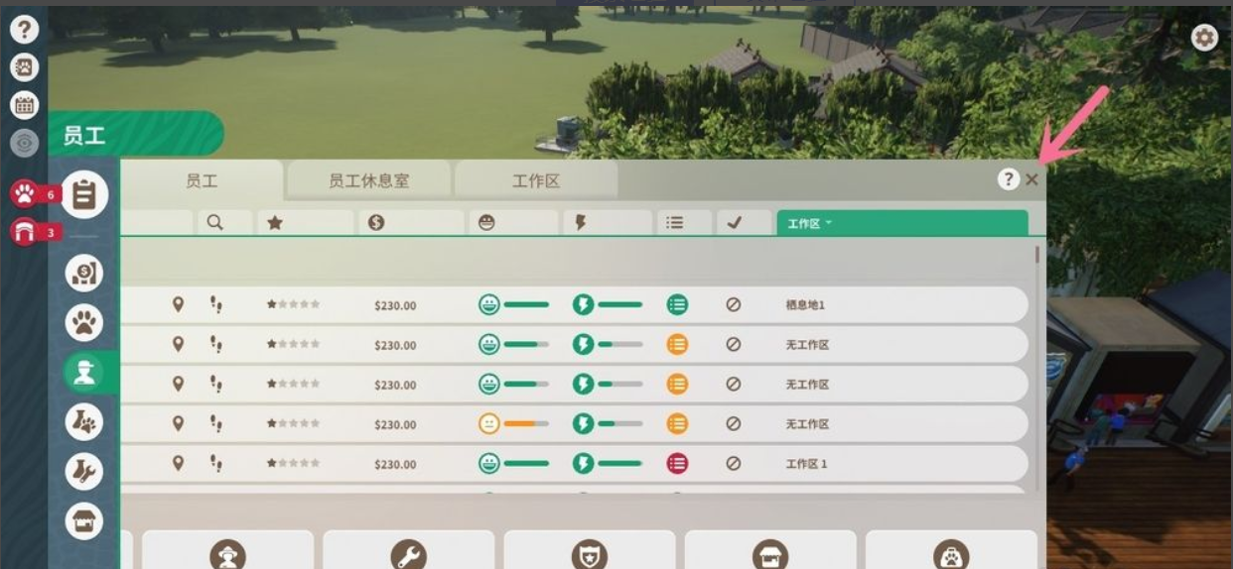
Task: Switch to the 员工 tab
Action: 202,180
